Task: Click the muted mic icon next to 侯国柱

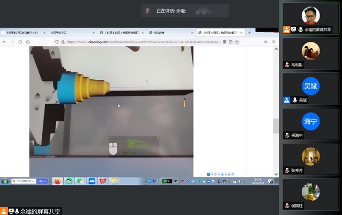Action: click(287, 205)
